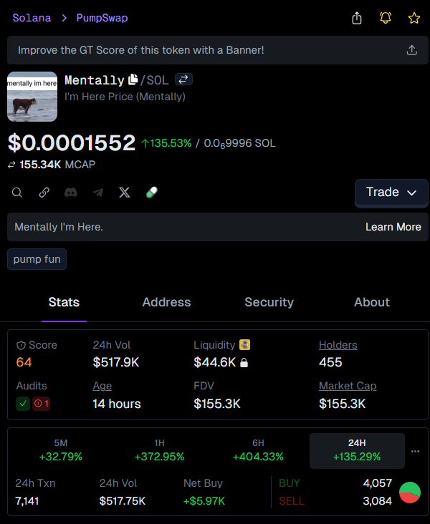
Task: Click the $44.6K liquidity value
Action: pyautogui.click(x=215, y=362)
